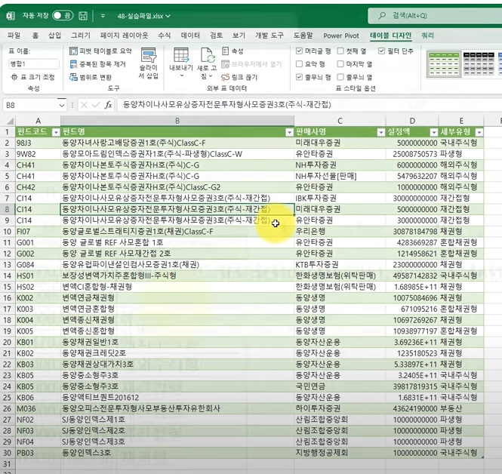Open the 펀드명 filter dropdown
This screenshot has height=474, width=502.
click(289, 133)
